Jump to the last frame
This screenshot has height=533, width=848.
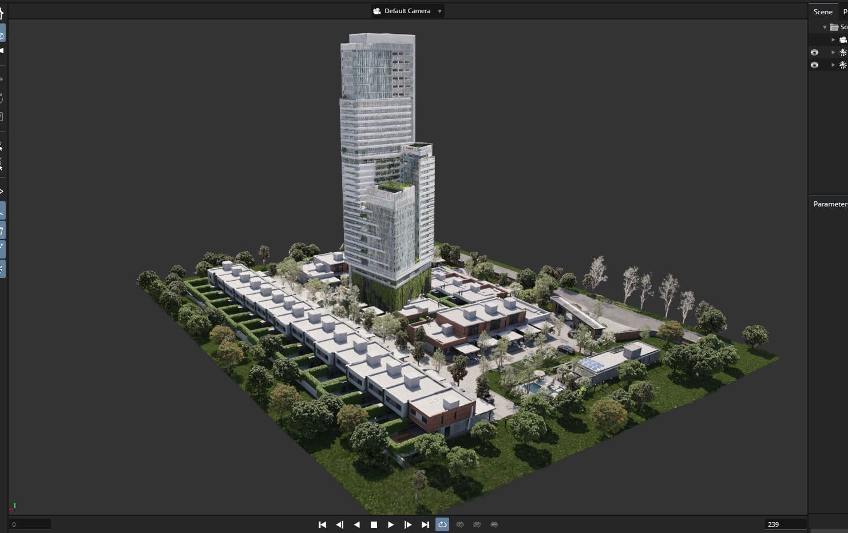(425, 524)
